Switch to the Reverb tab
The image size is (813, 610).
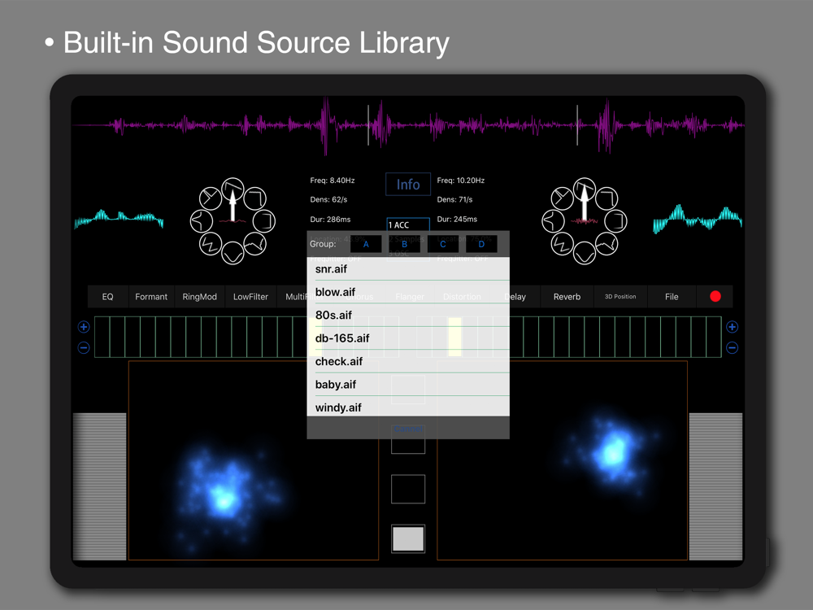pyautogui.click(x=567, y=297)
